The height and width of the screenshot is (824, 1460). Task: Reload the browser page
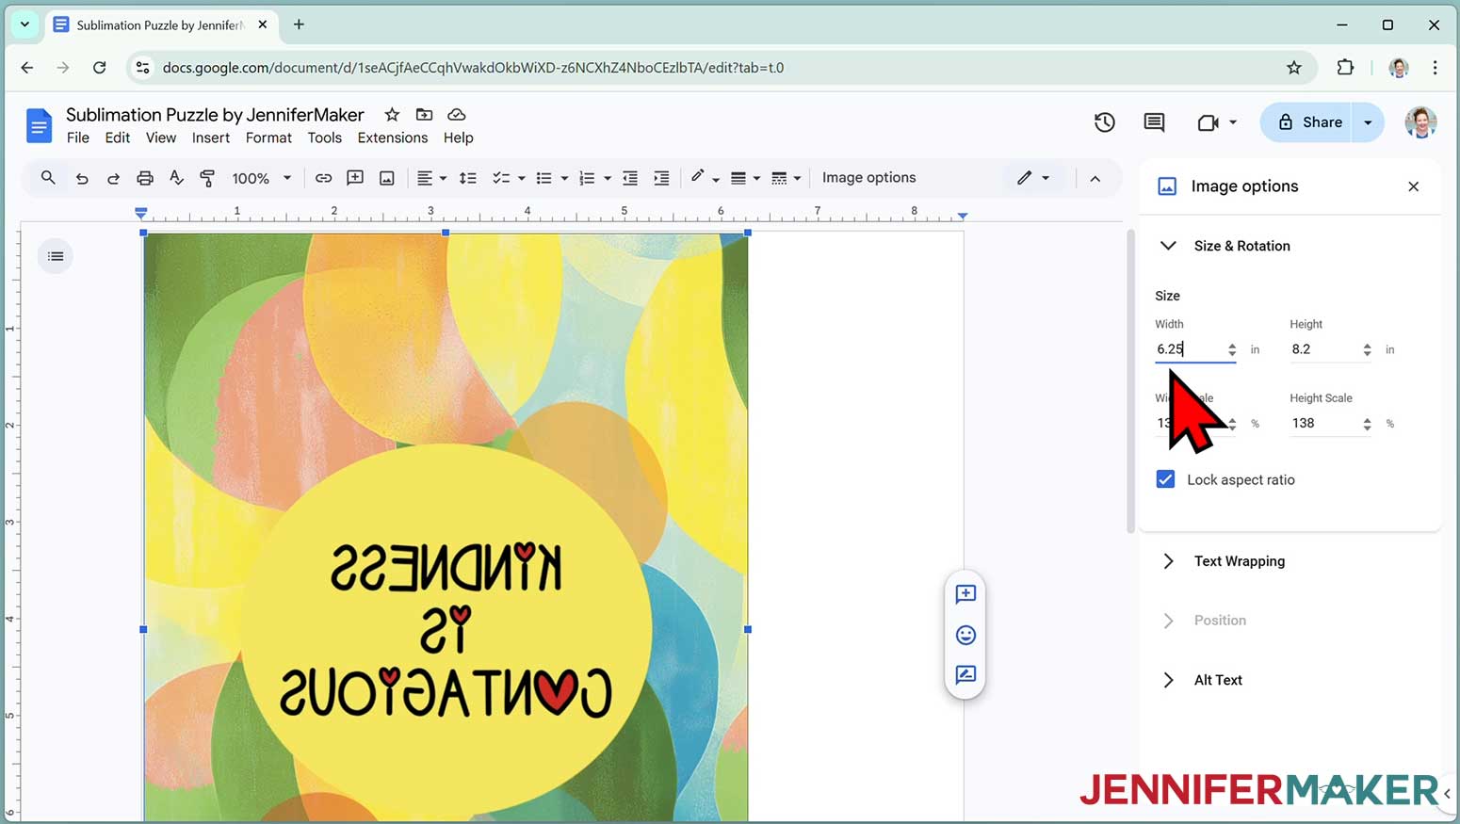pyautogui.click(x=99, y=68)
